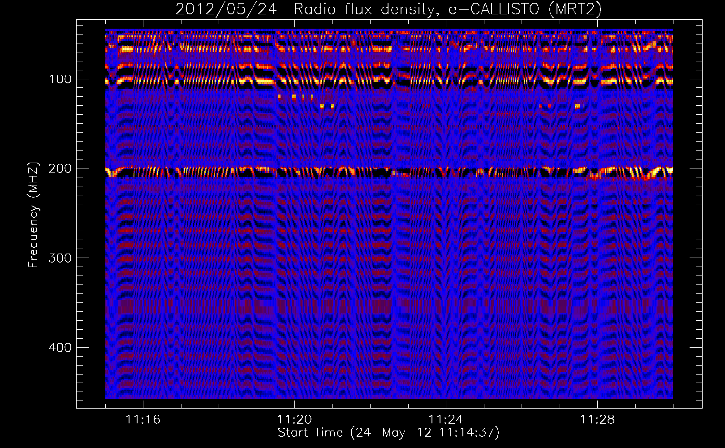This screenshot has width=725, height=448.
Task: Click the '11:28' time axis label
Action: pos(597,420)
